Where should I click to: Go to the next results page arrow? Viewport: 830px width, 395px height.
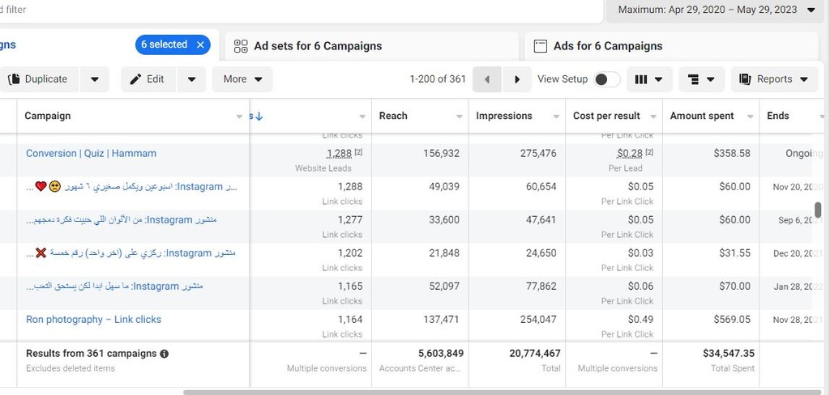coord(517,79)
